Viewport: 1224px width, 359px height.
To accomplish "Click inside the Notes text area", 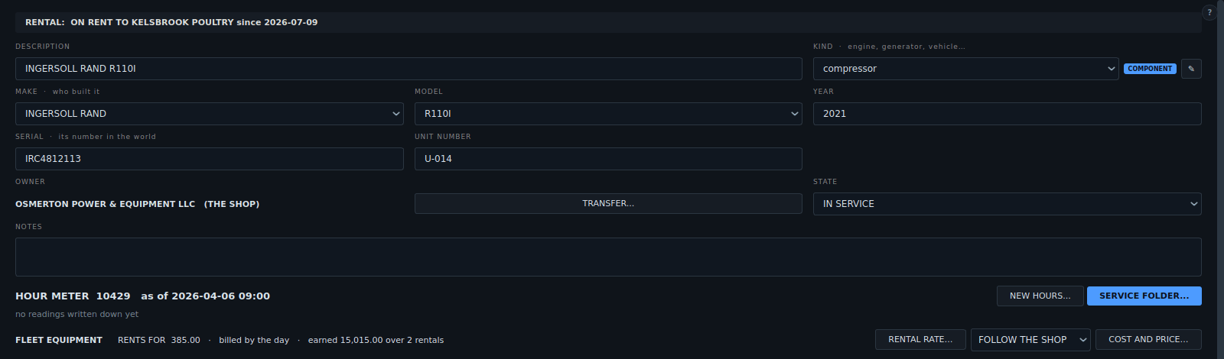I will click(608, 257).
